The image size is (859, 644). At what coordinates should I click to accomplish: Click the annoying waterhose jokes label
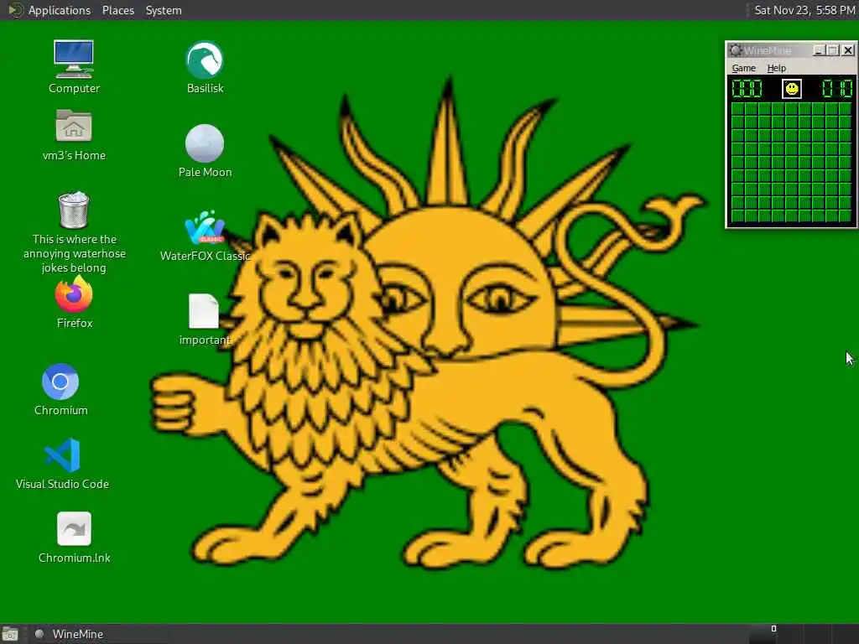(x=74, y=253)
